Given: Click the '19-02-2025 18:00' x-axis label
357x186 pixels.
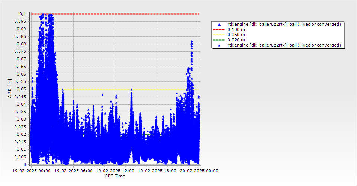Looking at the screenshot, I should tap(157, 171).
